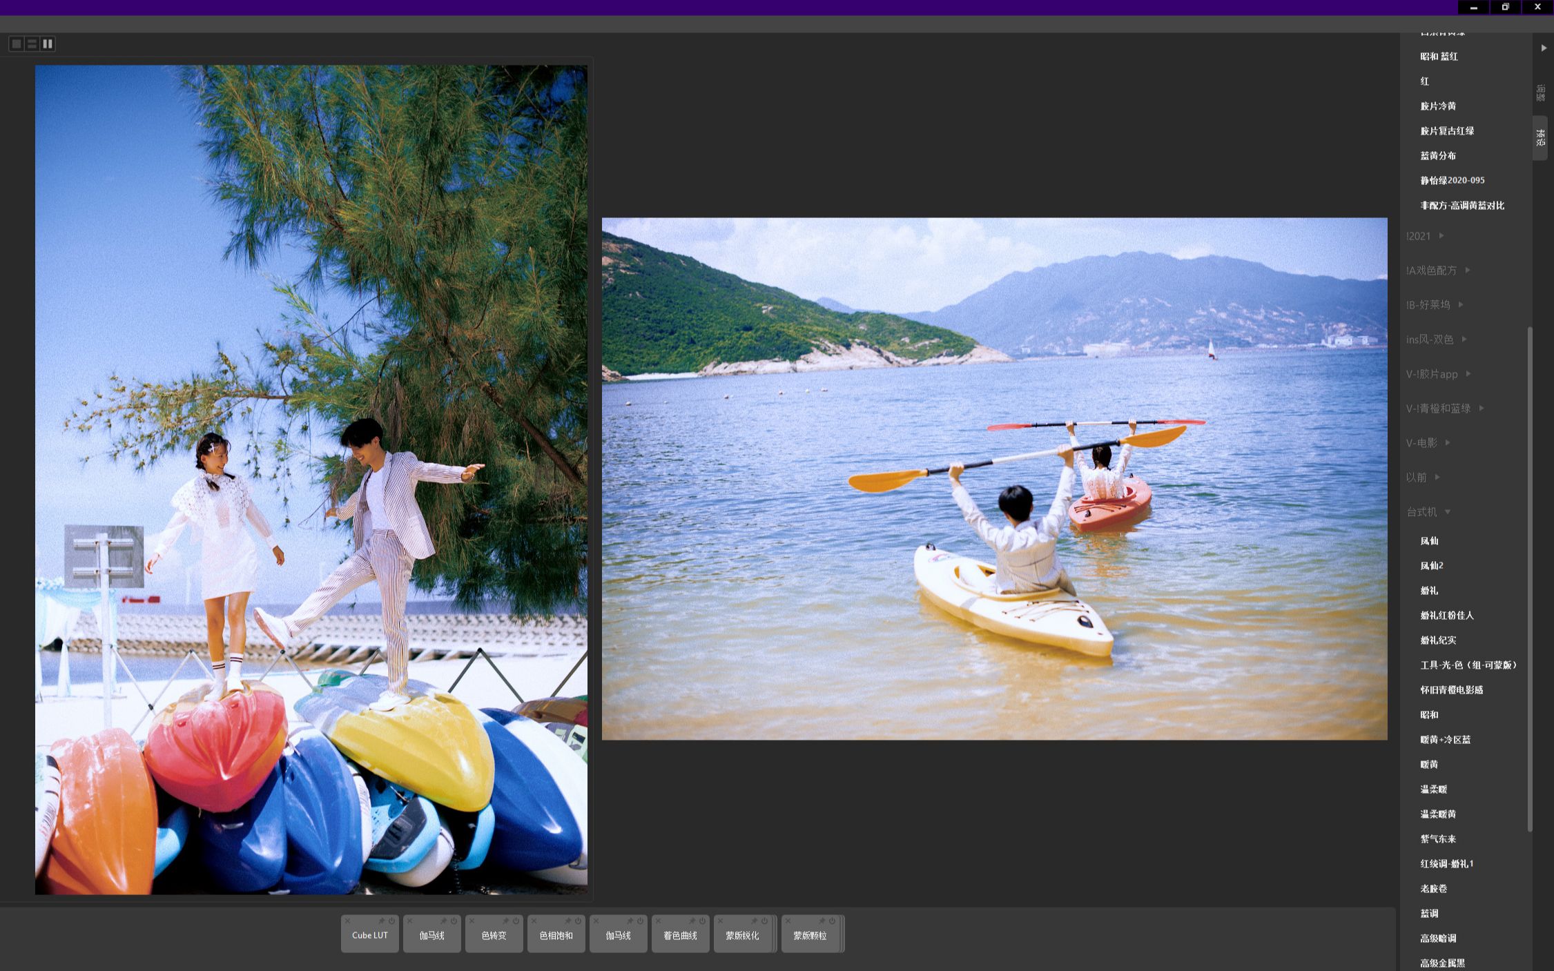
Task: Pin the 蒙版锐化 filter node
Action: pyautogui.click(x=754, y=921)
